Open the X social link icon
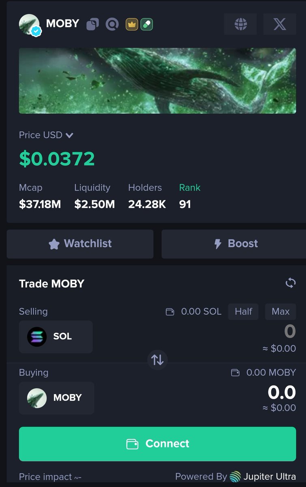This screenshot has width=306, height=487. tap(280, 24)
